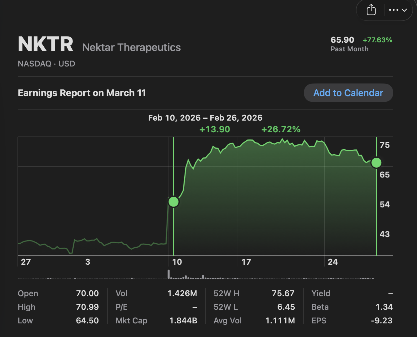
Task: Click the +77.63% past month change
Action: pyautogui.click(x=378, y=40)
